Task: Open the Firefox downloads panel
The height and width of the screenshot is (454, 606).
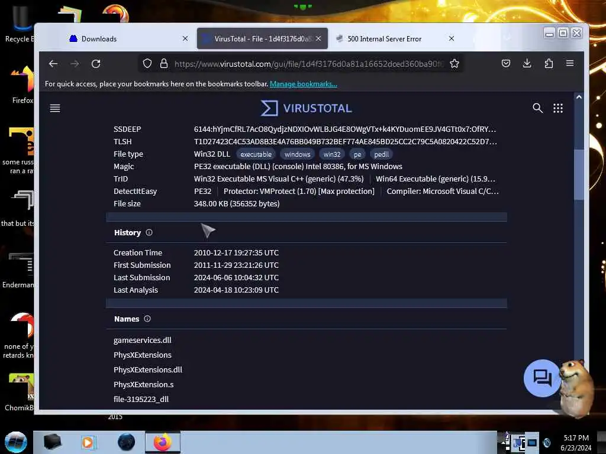Action: [527, 63]
